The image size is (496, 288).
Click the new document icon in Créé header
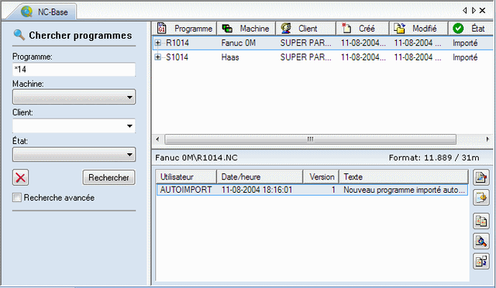[346, 28]
